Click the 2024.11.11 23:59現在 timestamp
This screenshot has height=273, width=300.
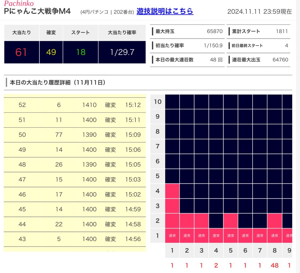260,12
